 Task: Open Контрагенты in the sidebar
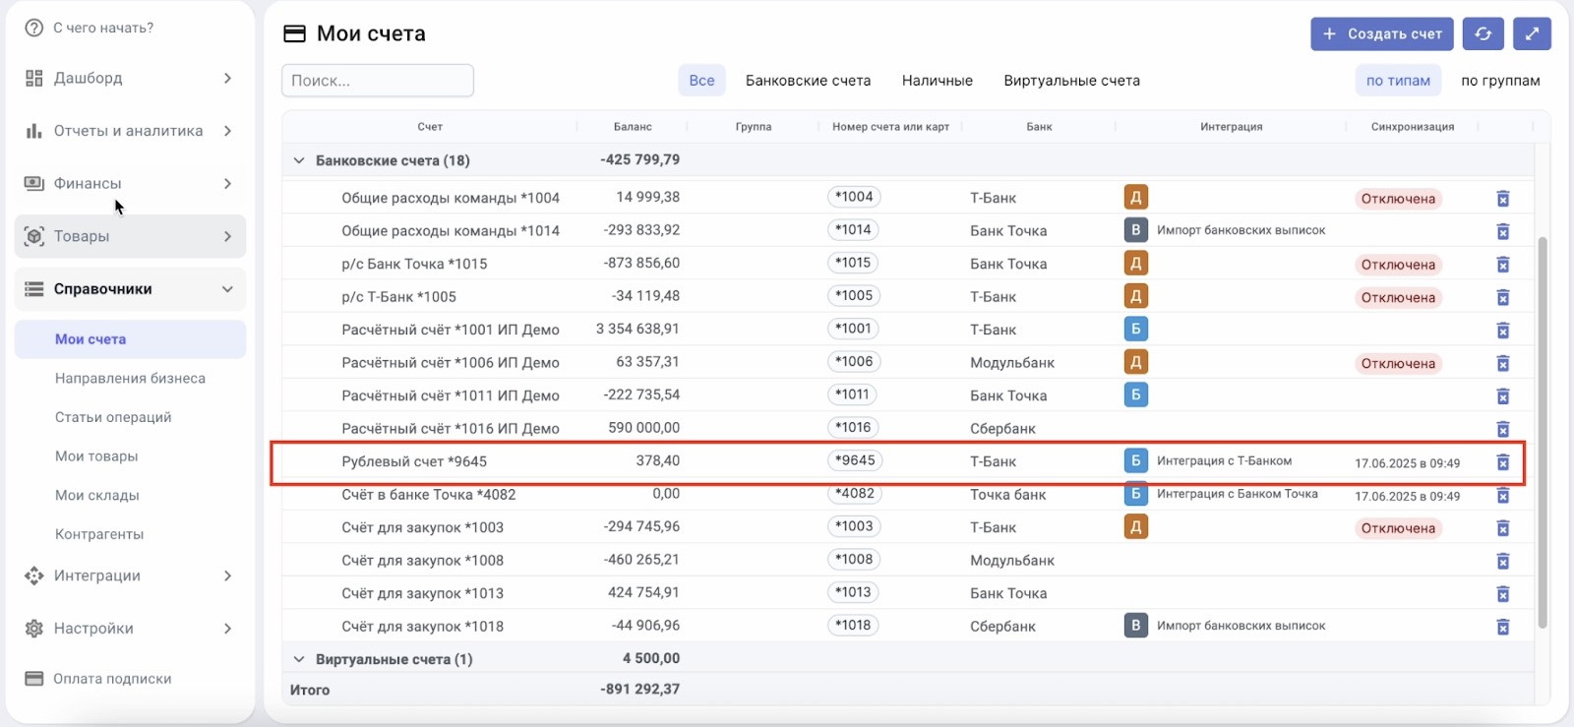(99, 534)
